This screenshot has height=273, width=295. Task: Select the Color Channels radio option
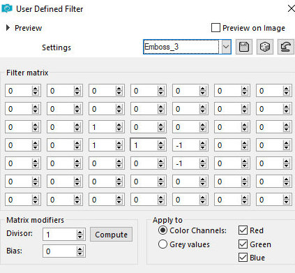[162, 230]
